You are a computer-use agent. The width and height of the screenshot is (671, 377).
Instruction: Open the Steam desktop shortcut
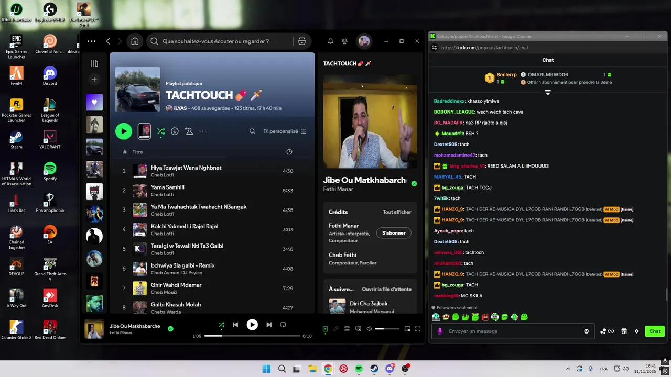[16, 139]
